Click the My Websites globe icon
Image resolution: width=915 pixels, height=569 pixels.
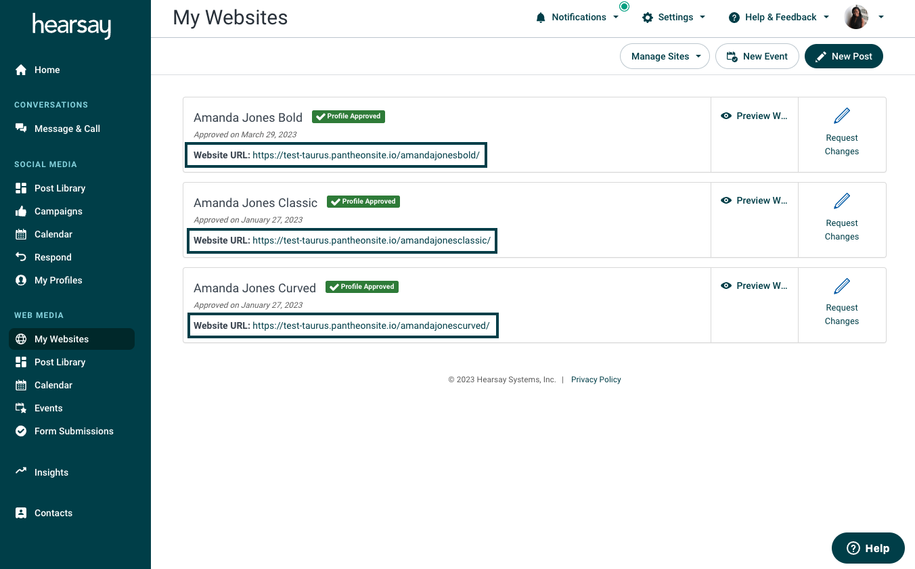(21, 339)
